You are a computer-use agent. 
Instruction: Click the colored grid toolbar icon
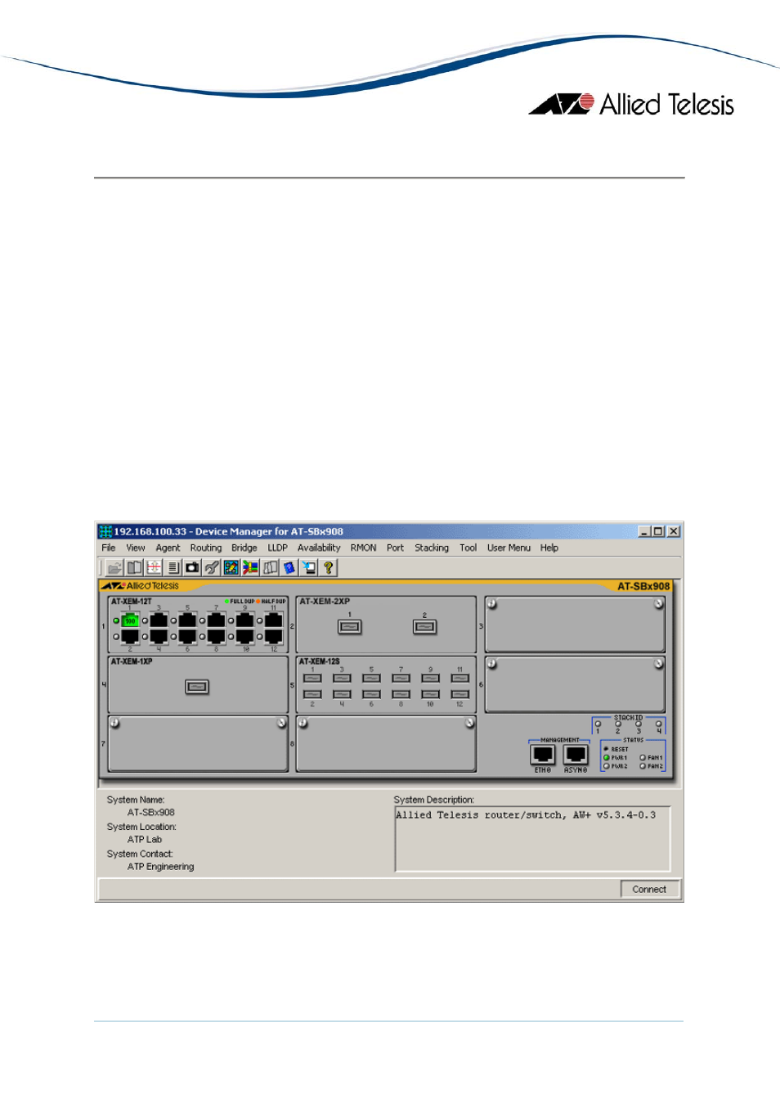pyautogui.click(x=231, y=567)
